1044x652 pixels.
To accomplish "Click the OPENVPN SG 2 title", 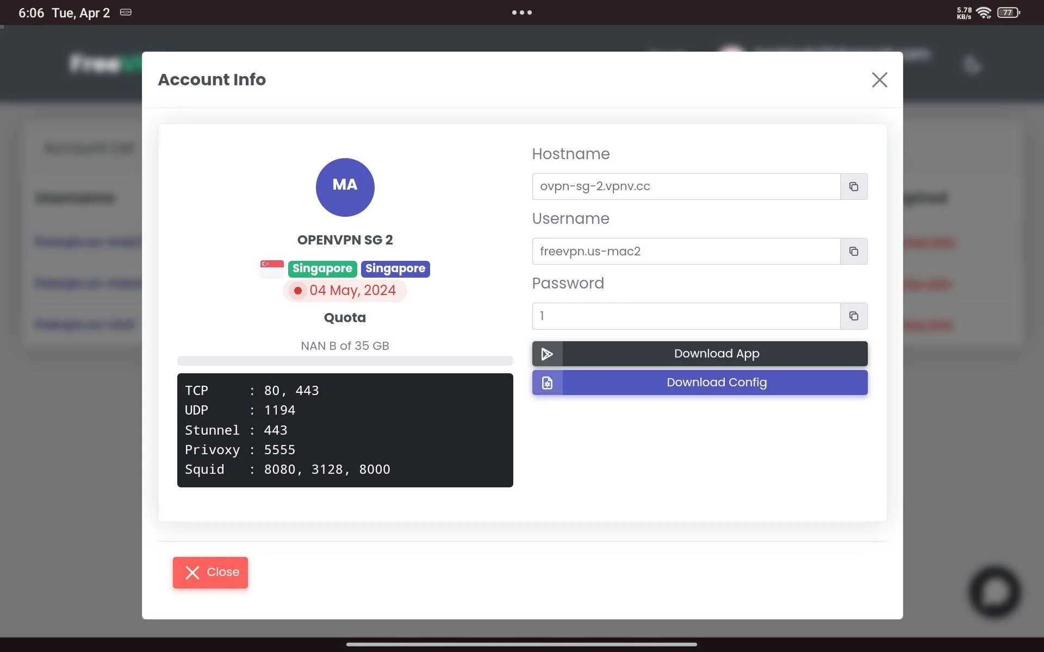I will (345, 240).
